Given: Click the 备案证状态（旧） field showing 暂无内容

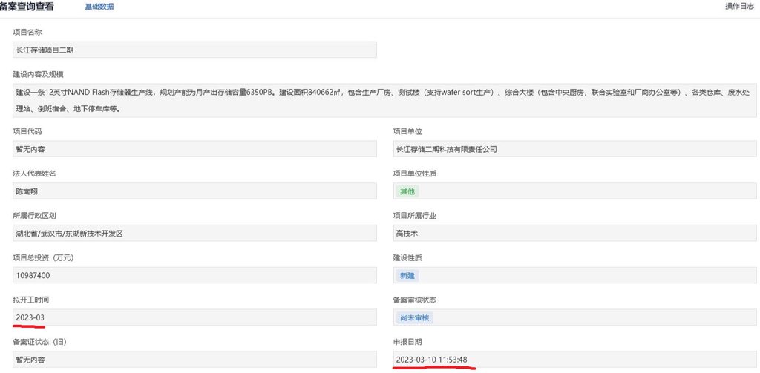Looking at the screenshot, I should coord(195,360).
